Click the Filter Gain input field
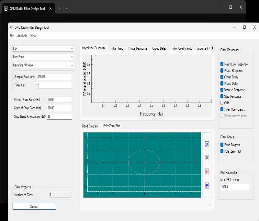This screenshot has height=221, width=259. tap(54, 85)
